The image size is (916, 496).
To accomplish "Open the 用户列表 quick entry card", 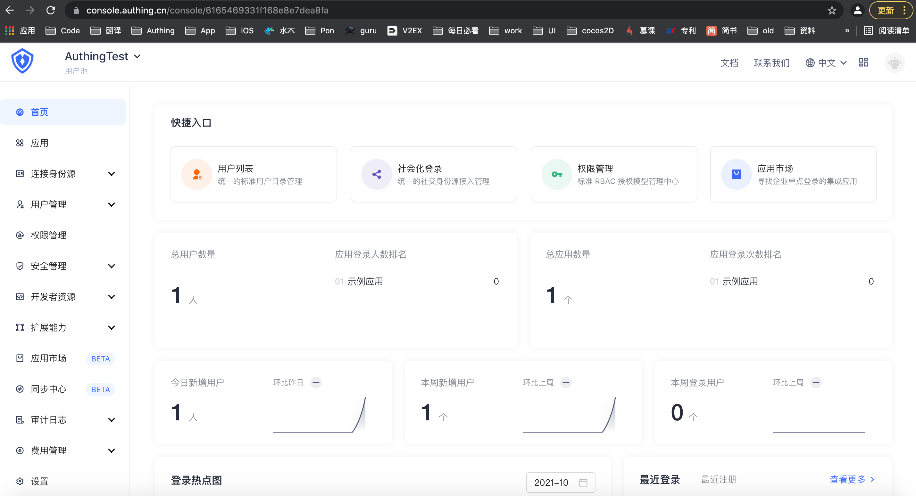I will pos(254,174).
